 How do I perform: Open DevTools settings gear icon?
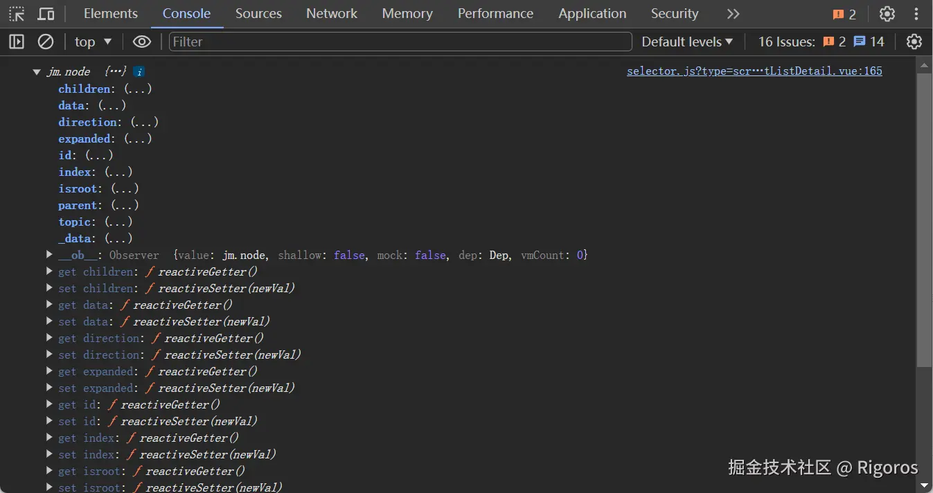pyautogui.click(x=887, y=14)
